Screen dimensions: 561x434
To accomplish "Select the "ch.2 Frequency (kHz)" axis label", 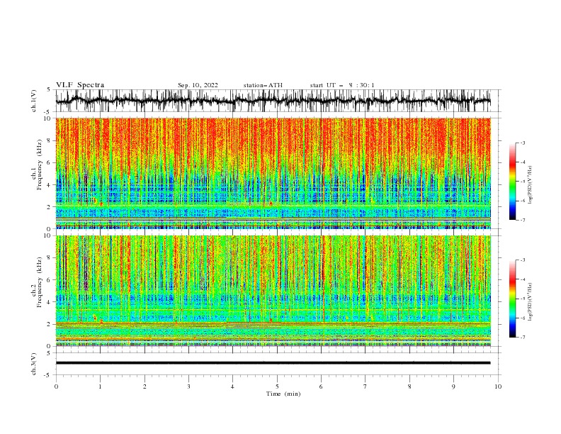I will (x=37, y=291).
